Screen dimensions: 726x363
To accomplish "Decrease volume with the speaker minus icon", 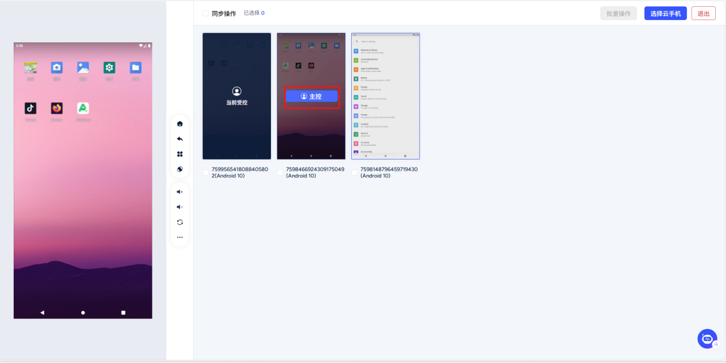I will pyautogui.click(x=180, y=207).
